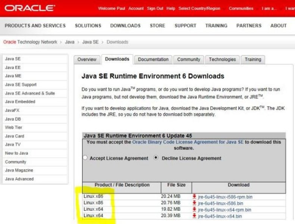Switch to the Technologies tab
This screenshot has height=224, width=295.
click(x=222, y=59)
